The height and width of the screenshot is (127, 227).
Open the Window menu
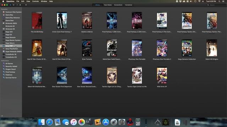point(44,1)
